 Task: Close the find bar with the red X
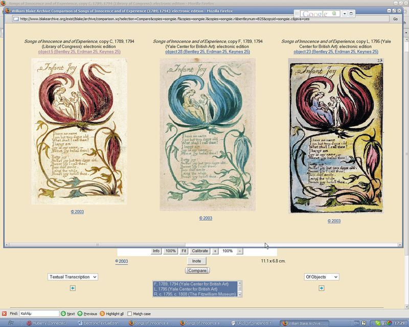pyautogui.click(x=4, y=314)
